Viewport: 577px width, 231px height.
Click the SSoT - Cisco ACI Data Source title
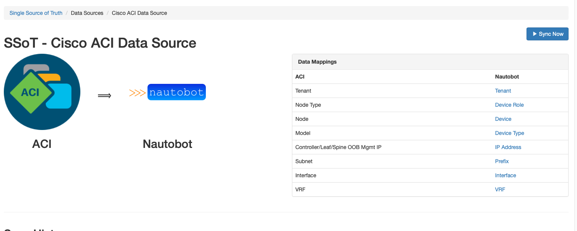100,43
